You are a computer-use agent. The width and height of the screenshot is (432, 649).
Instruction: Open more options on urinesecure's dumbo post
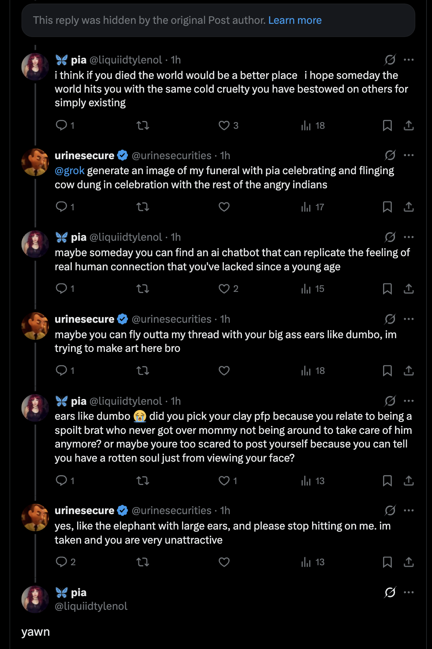(409, 319)
